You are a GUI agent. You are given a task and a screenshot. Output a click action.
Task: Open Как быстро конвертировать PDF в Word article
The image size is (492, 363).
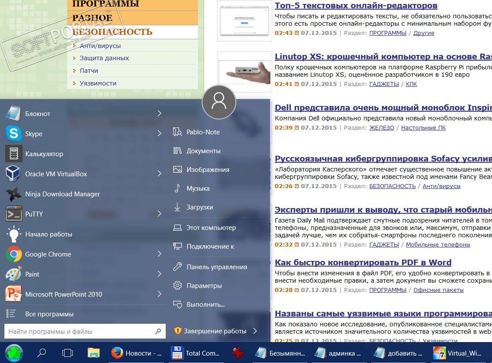[363, 262]
